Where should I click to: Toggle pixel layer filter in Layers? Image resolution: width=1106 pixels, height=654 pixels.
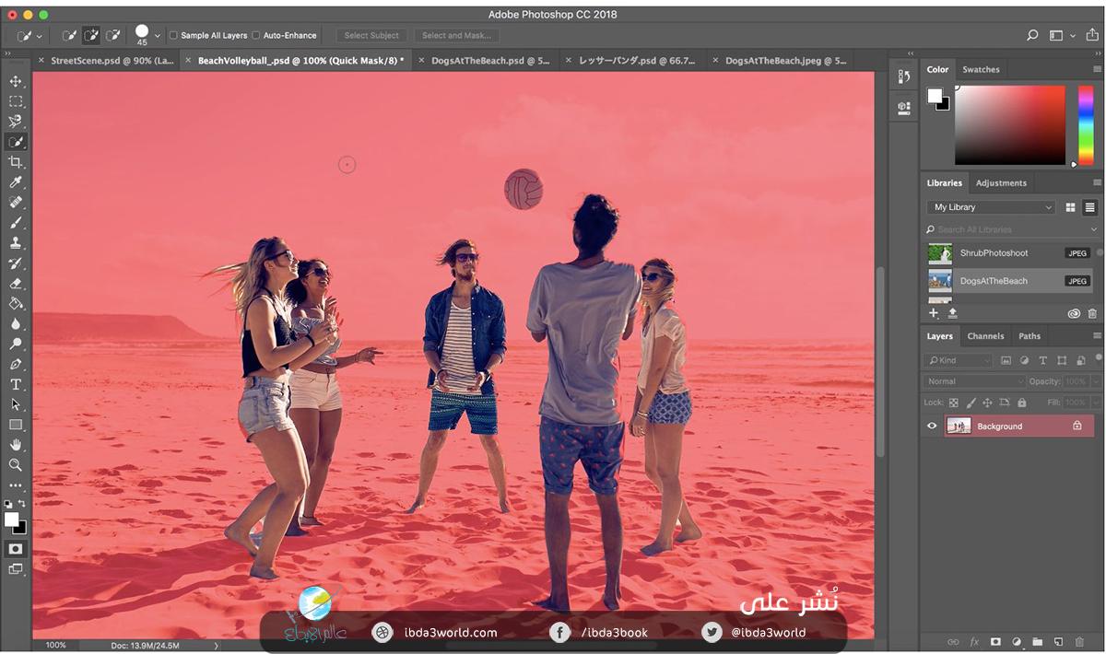coord(1006,360)
